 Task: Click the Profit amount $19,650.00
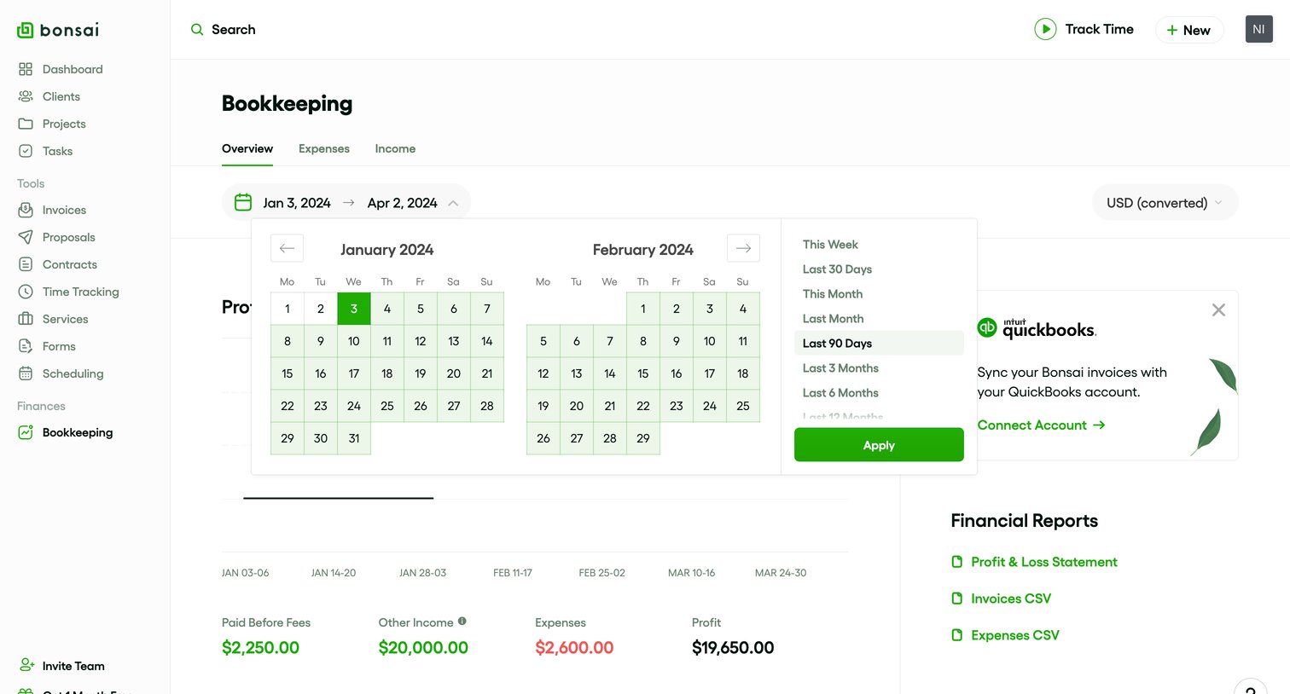(733, 647)
